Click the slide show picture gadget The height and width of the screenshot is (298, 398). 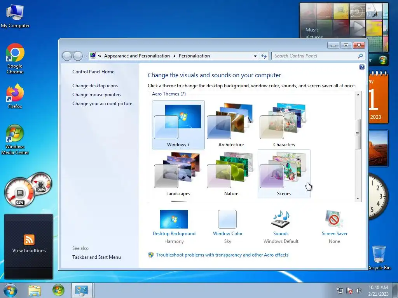pos(378,148)
